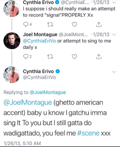View Cynthia Erivo's avatar on main tweet
Viewport: 120px width, 147px height.
(x=12, y=74)
